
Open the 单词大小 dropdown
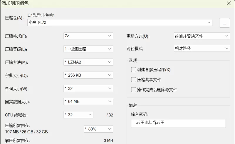[88, 88]
